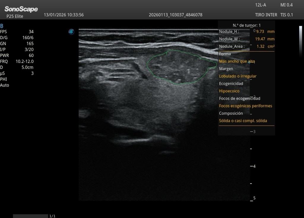304x218 pixels.
Task: Click the FRQ 10.2-12.0 frequency parameter
Action: pos(17,61)
